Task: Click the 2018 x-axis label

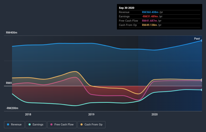Action: coord(28,114)
